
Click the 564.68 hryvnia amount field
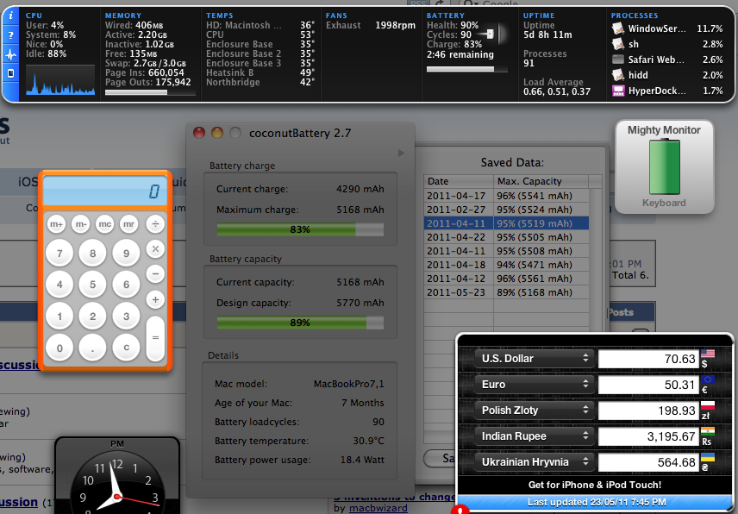coord(648,463)
